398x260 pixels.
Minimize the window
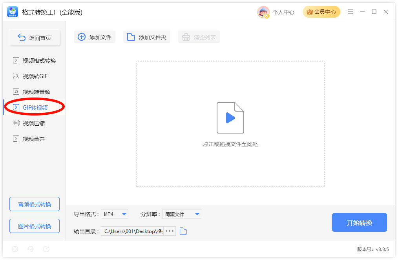coord(362,12)
